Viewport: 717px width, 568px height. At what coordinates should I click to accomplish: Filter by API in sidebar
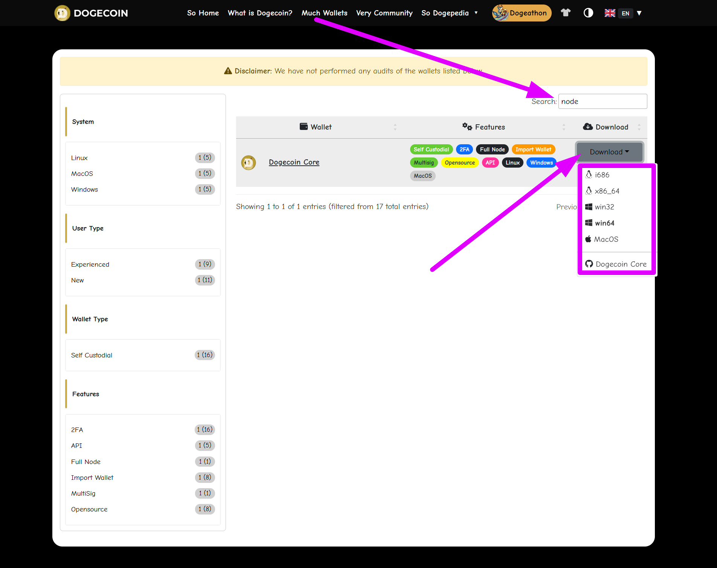(143, 446)
